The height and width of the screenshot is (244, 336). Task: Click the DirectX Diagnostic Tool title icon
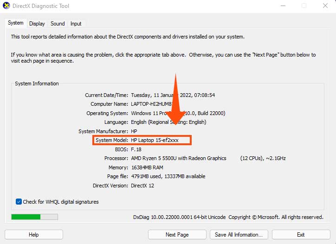[6, 6]
